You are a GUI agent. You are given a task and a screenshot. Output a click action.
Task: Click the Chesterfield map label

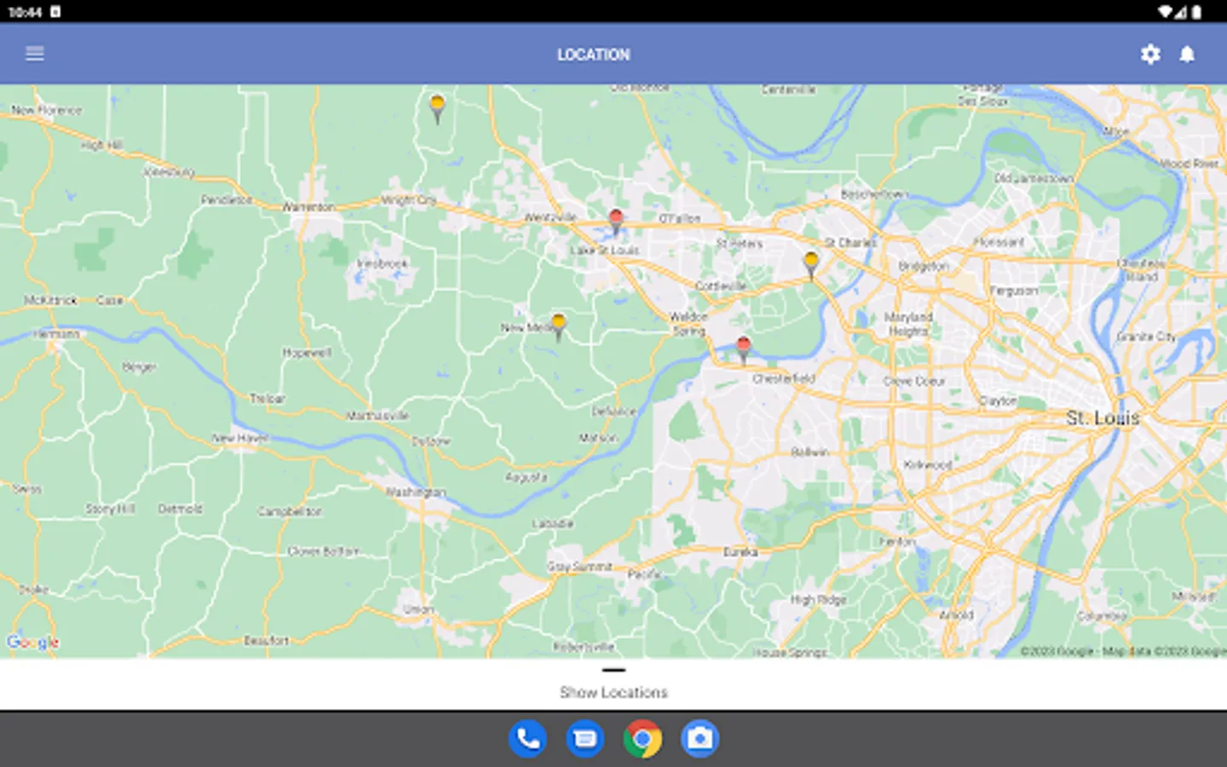tap(784, 378)
